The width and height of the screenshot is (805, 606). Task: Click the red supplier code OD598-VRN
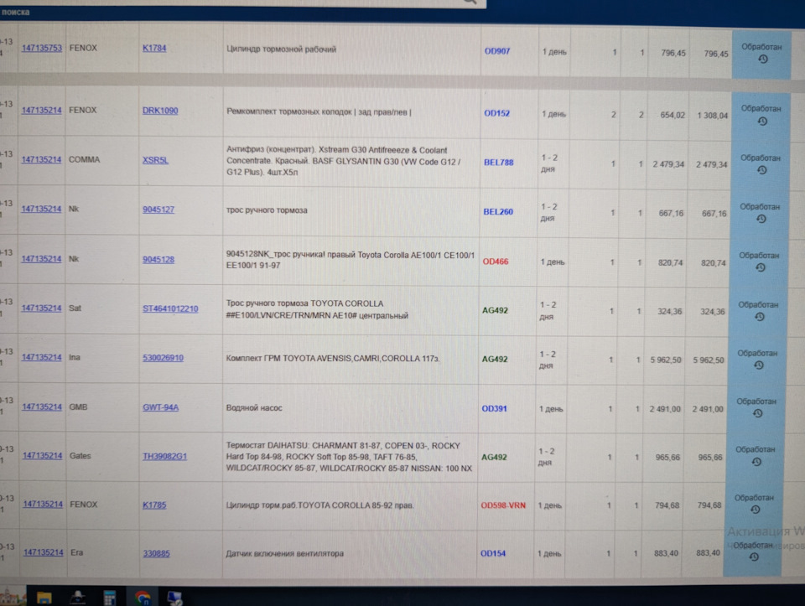[503, 505]
